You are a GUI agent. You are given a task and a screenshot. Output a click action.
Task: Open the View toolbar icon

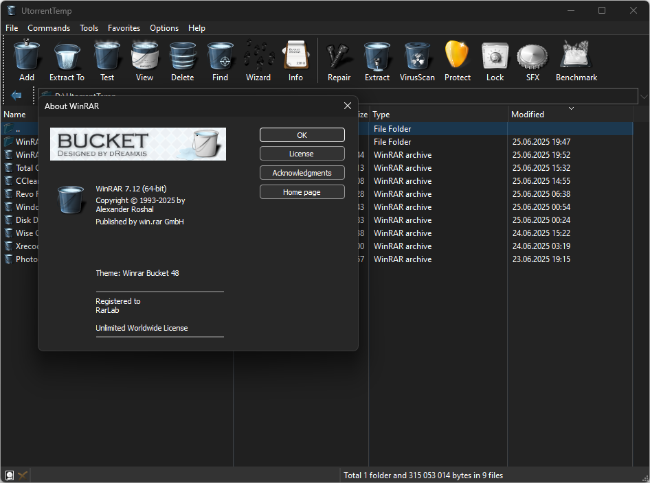[144, 55]
